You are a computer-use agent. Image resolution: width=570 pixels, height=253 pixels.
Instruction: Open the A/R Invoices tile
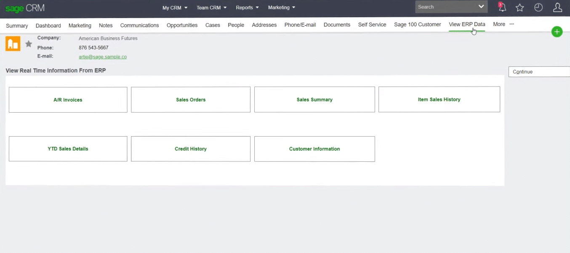68,100
